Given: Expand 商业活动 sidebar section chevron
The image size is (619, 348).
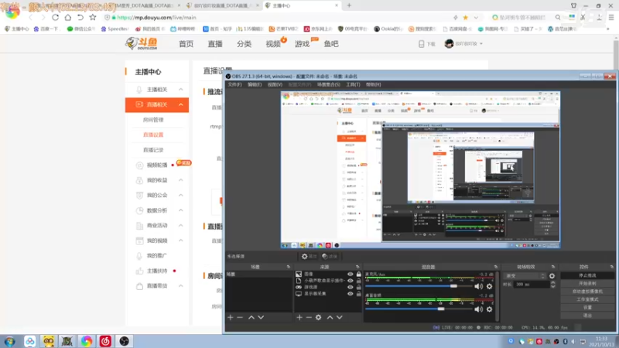Looking at the screenshot, I should click(x=181, y=225).
